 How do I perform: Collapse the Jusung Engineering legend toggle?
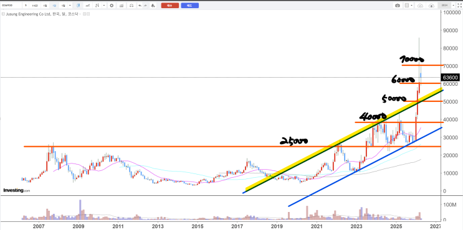[x=3, y=14]
